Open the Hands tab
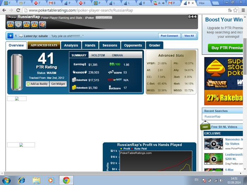 click(90, 45)
